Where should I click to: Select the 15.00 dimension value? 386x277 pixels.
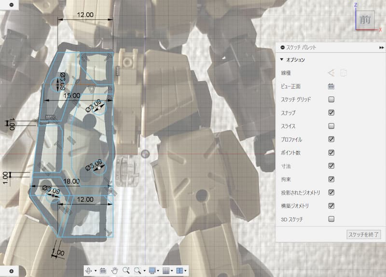pos(72,96)
